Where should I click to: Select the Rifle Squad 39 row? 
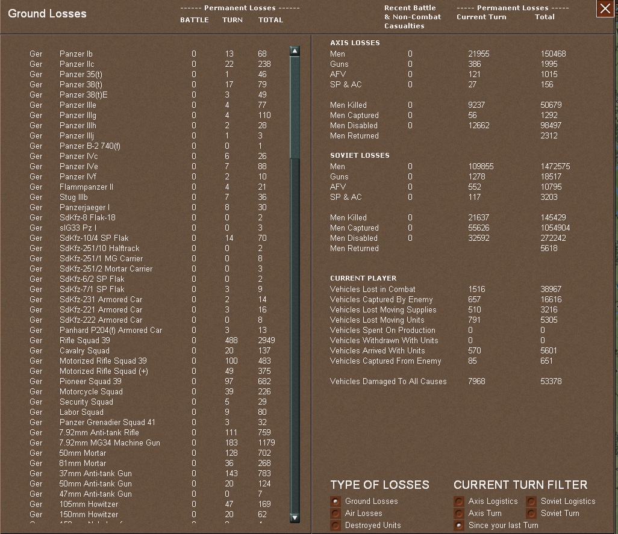(152, 341)
